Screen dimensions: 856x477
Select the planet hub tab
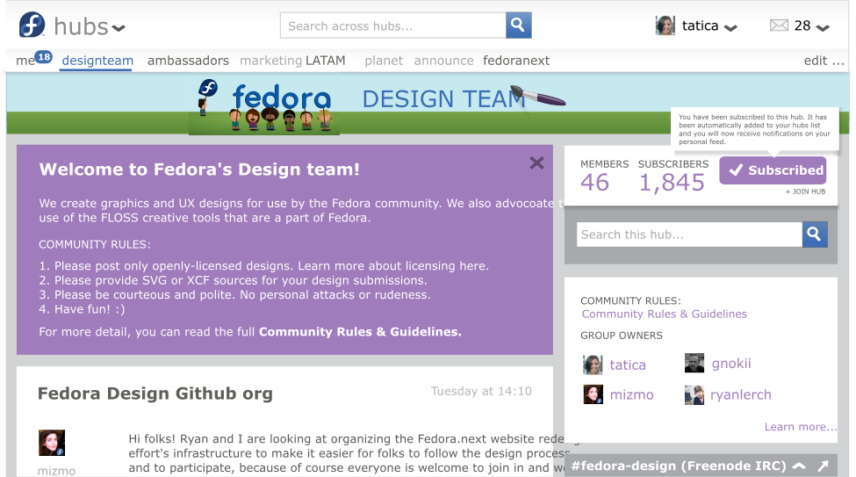[x=384, y=61]
